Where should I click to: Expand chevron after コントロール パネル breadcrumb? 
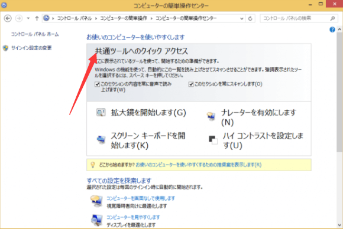point(96,18)
